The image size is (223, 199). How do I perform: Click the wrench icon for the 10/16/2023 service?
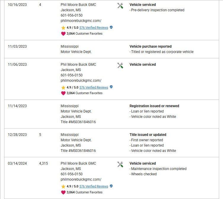click(x=120, y=6)
